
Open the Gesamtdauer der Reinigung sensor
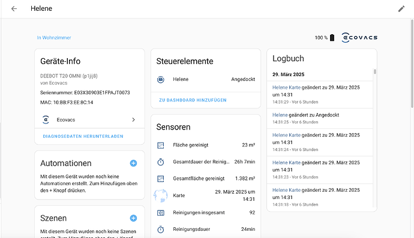[x=206, y=162]
